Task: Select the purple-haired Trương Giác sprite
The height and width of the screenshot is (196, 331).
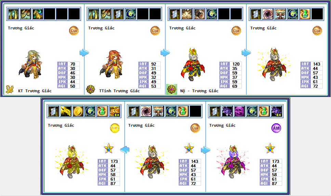Action: click(233, 162)
